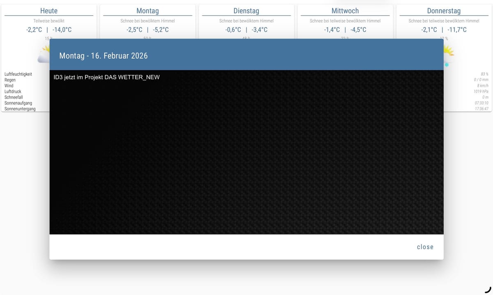Viewport: 493px width, 295px height.
Task: Click the Sonnenaufgang label
Action: (18, 103)
